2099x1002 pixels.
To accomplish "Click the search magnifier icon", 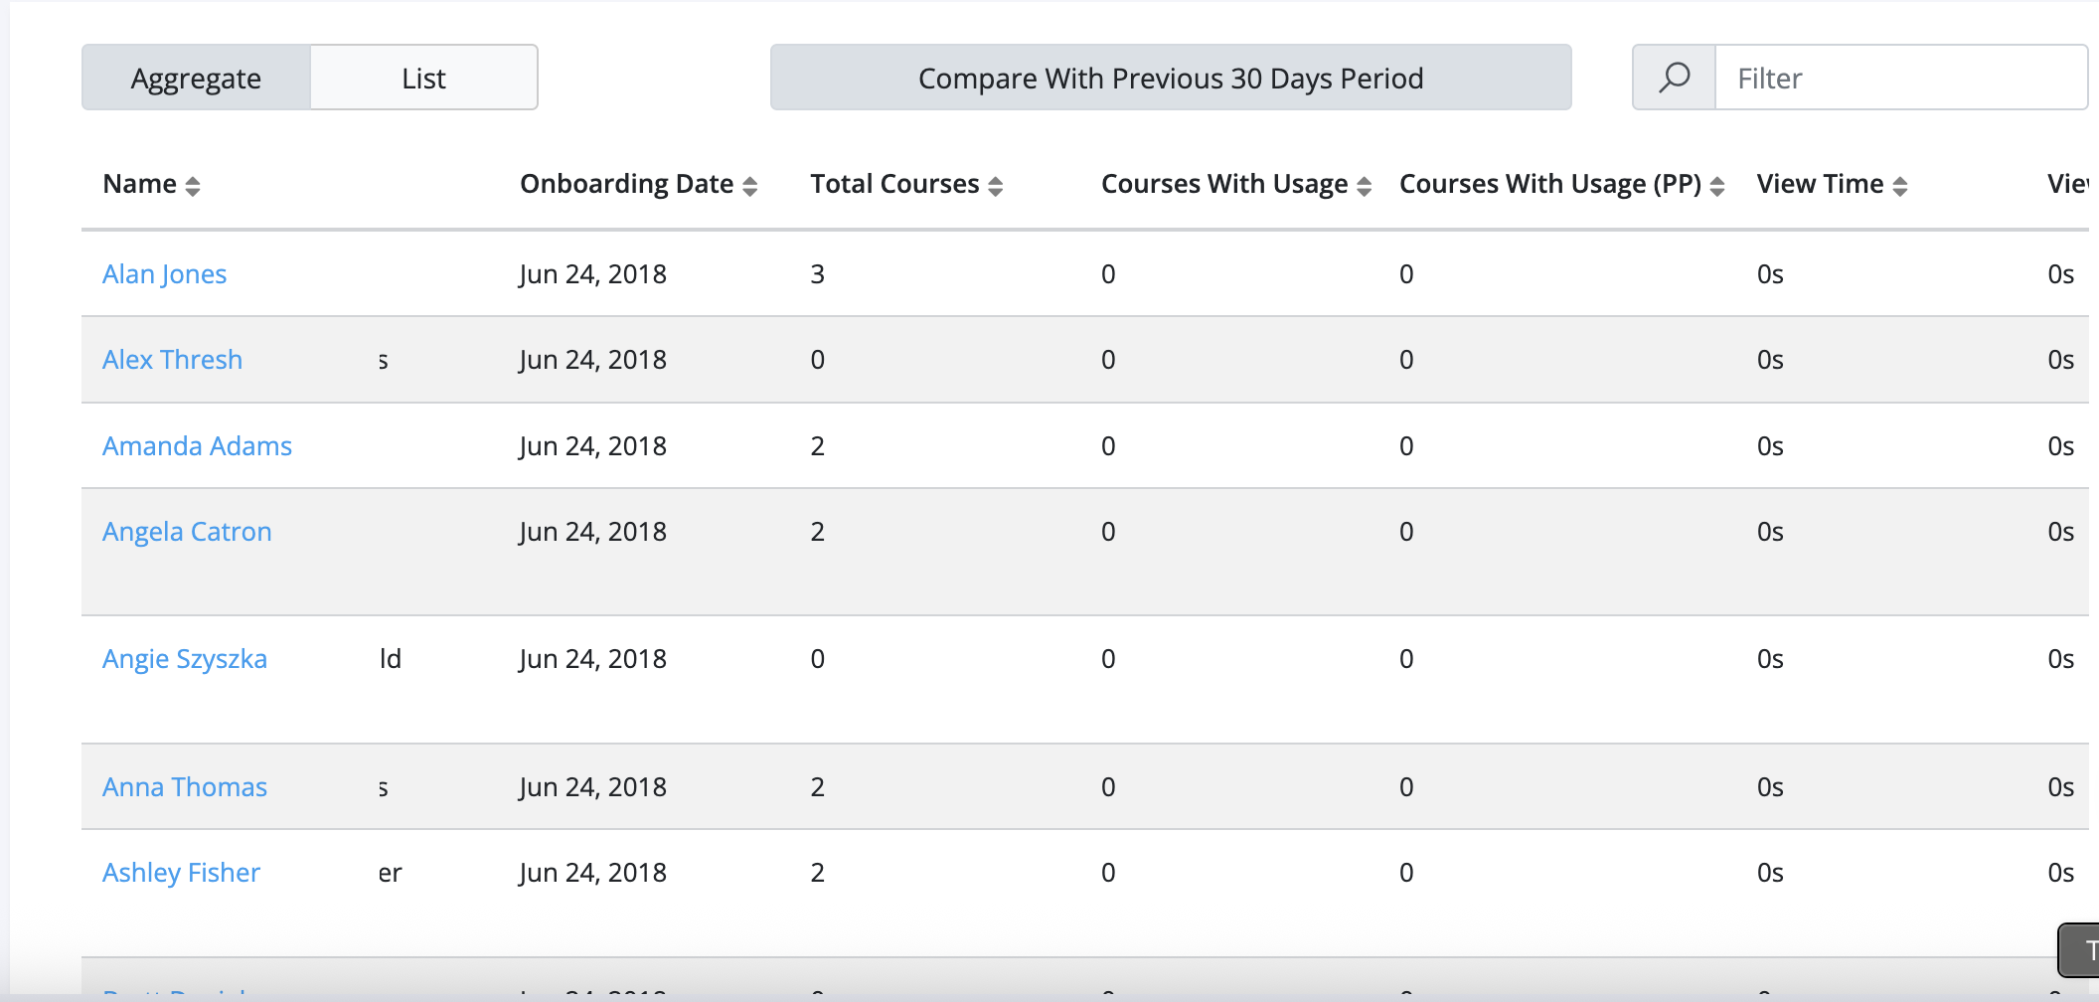I will (x=1675, y=78).
